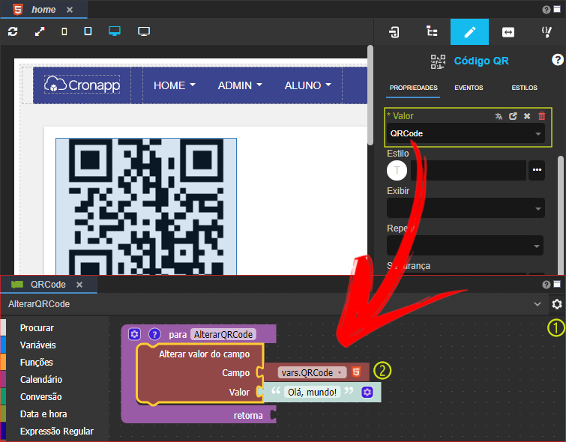Click the Olá, mundo! text value
566x442 pixels.
tap(313, 392)
